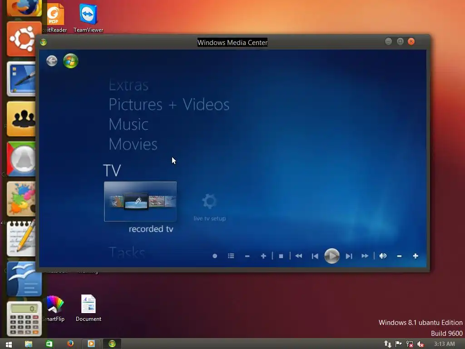
Task: Start playback with the Play button
Action: 332,256
